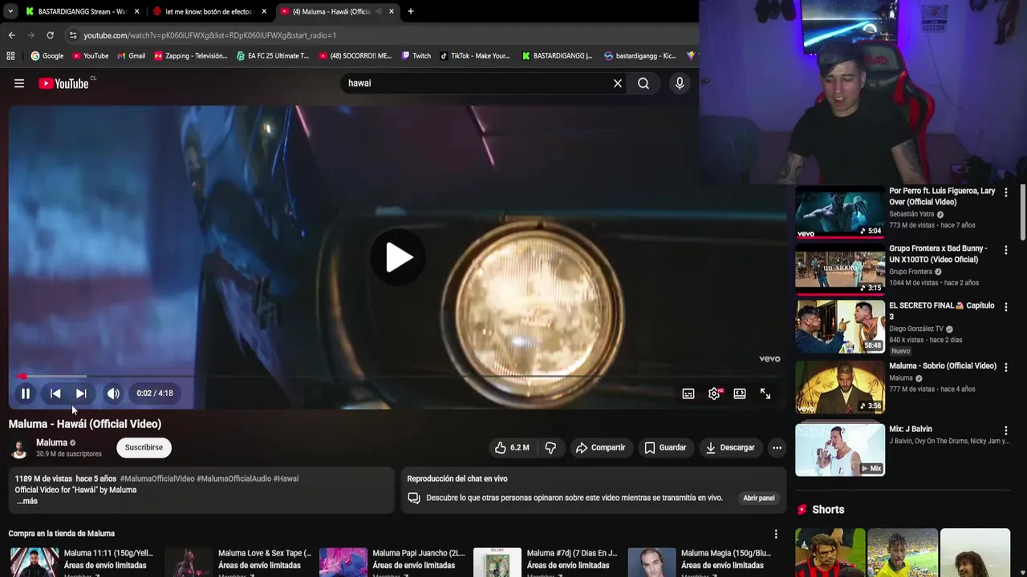The width and height of the screenshot is (1027, 577).
Task: Switch to theater mode view
Action: pos(740,393)
